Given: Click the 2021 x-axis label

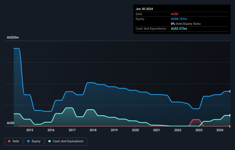Looking at the screenshot, I should (157, 130).
